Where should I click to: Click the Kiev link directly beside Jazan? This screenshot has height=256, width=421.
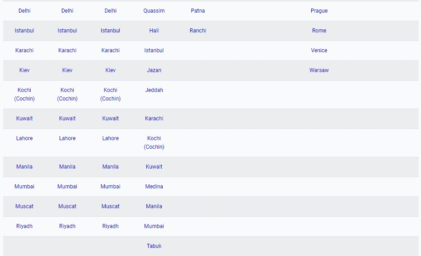[x=110, y=70]
